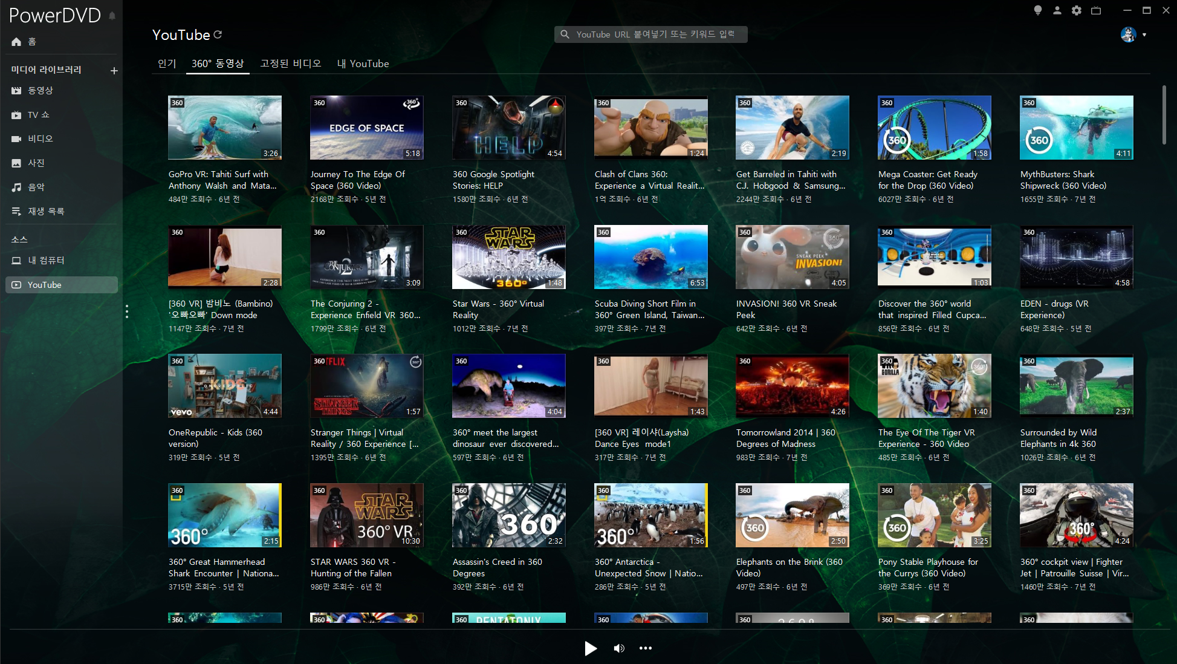
Task: Open Elephants on the Brink thumbnail
Action: [793, 515]
